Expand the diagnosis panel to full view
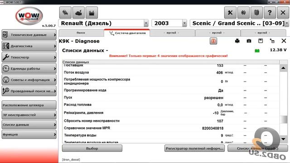The width and height of the screenshot is (290, 163). click(272, 41)
